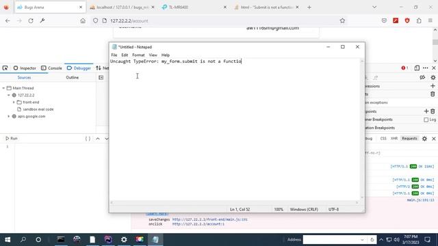Viewport: 438px width, 246px height.
Task: Open the account:1 onclick stack link
Action: [x=198, y=224]
